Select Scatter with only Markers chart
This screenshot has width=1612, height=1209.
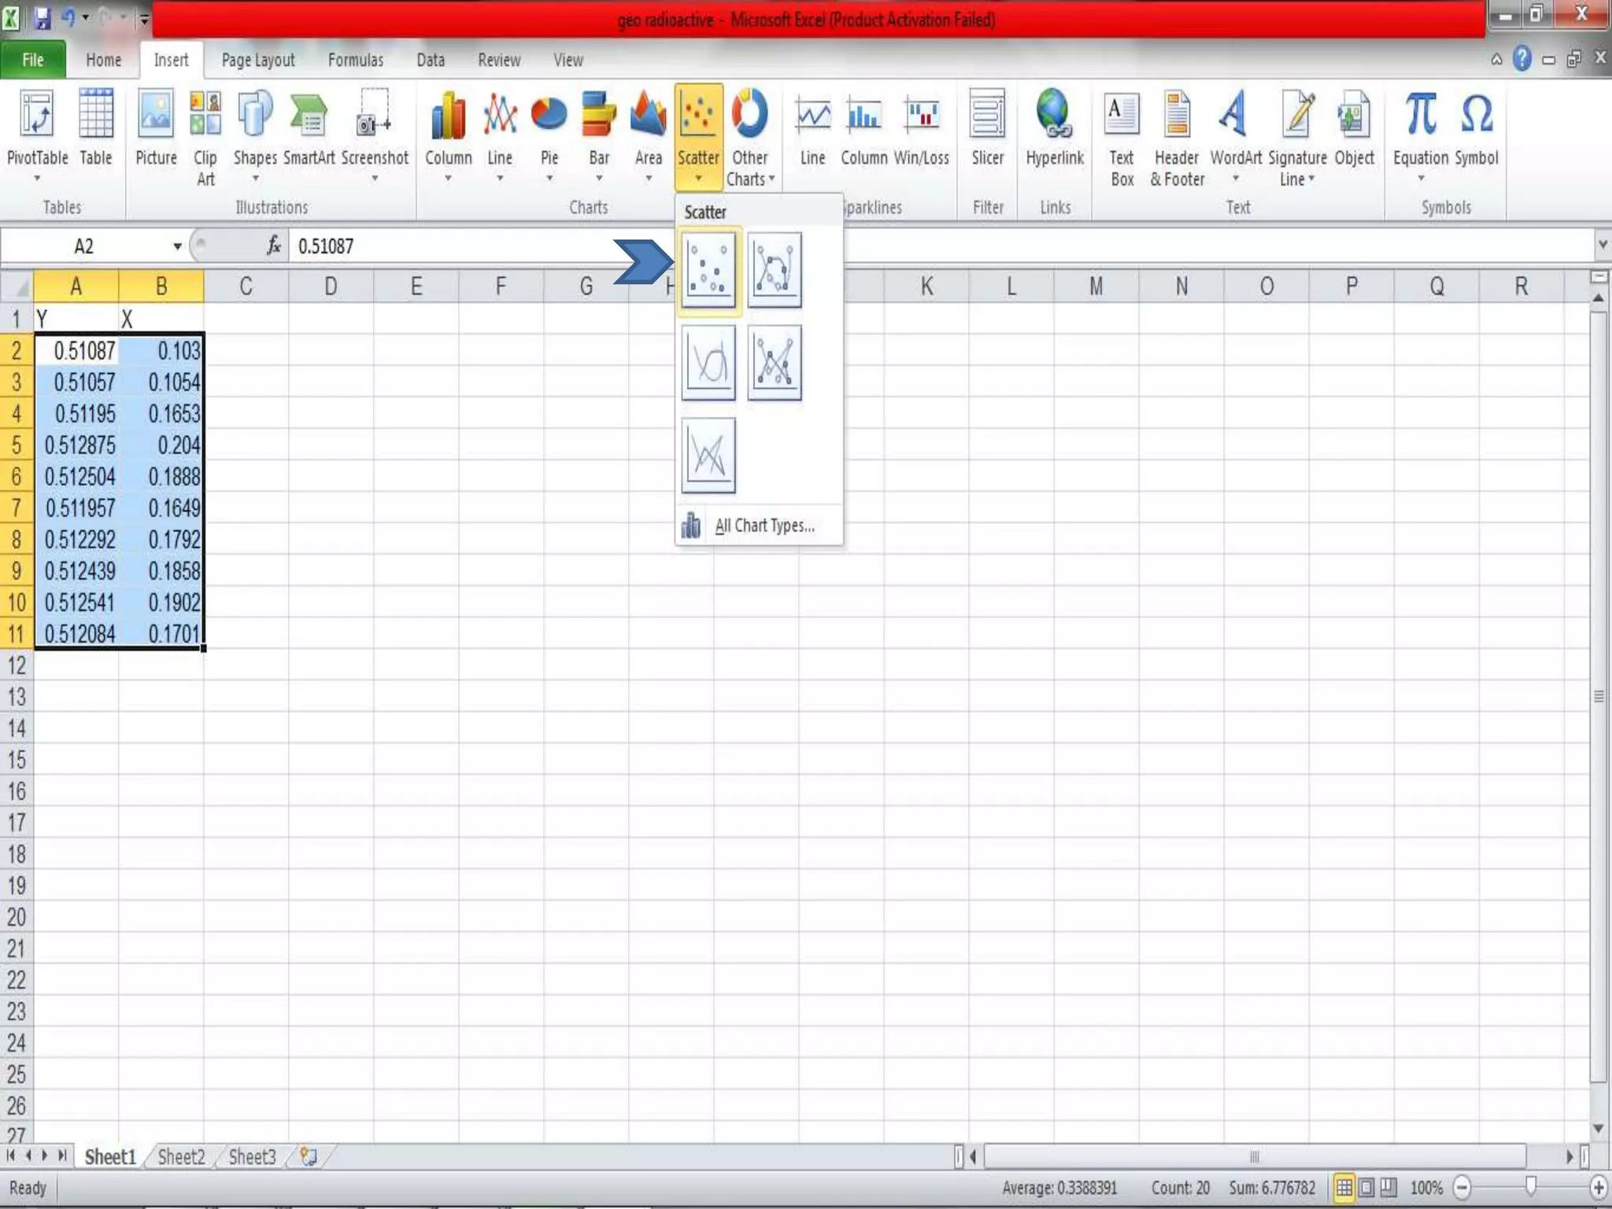click(708, 270)
